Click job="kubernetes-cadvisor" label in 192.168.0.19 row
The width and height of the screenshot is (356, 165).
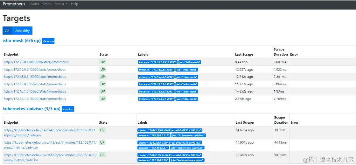point(187,160)
